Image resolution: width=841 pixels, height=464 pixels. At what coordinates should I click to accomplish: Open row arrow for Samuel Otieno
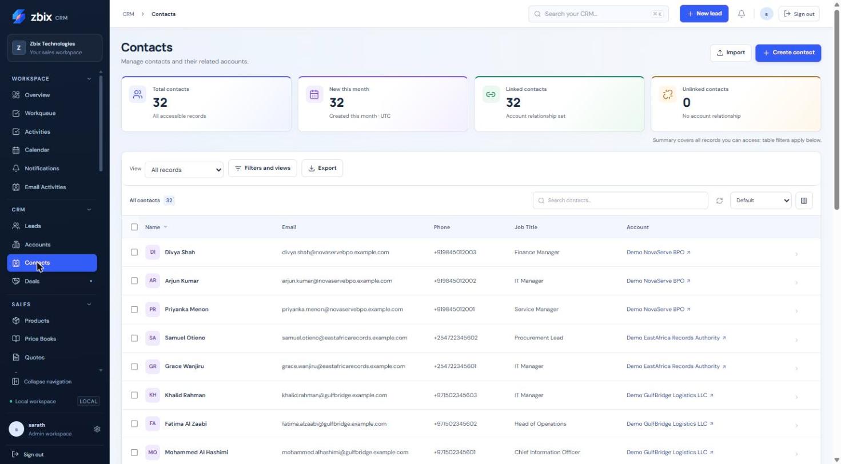(796, 339)
